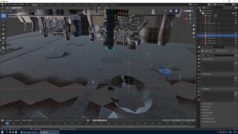Toggle viewport overlays button
The image size is (238, 134).
pos(176,11)
